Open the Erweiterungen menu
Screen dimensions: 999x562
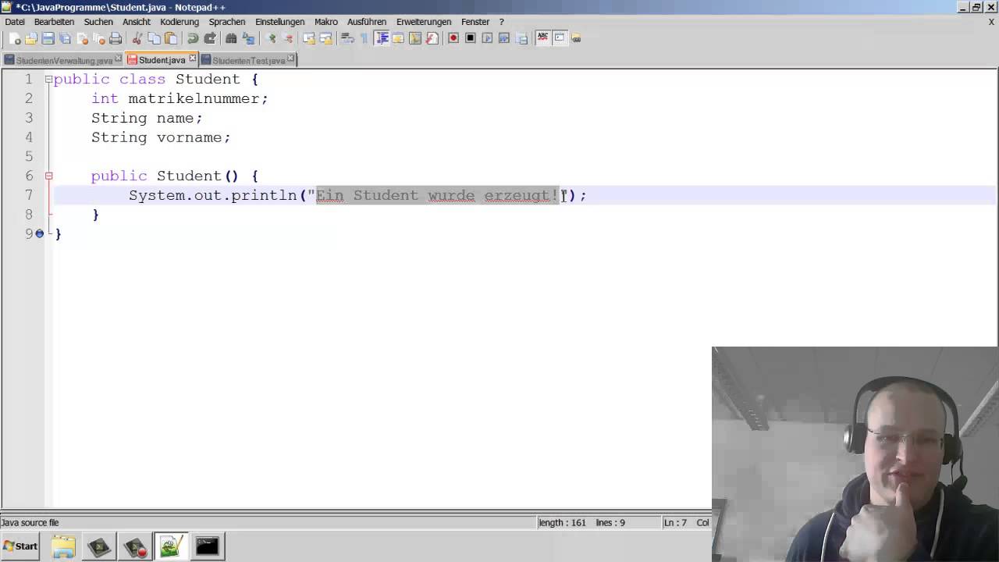tap(424, 22)
